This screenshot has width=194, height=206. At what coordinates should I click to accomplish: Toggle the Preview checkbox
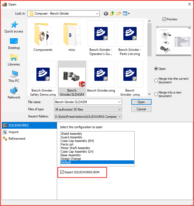coord(164,19)
